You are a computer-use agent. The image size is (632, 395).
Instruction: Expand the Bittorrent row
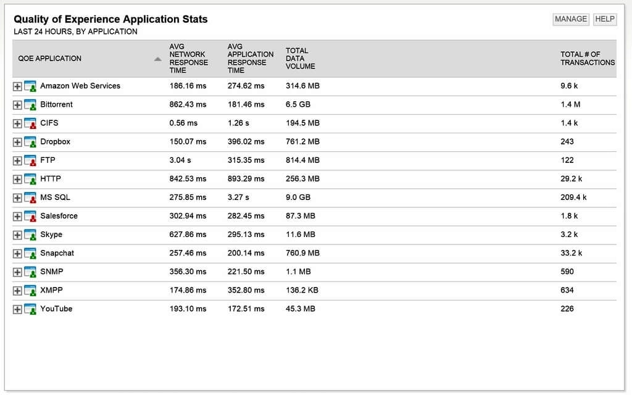coord(17,105)
